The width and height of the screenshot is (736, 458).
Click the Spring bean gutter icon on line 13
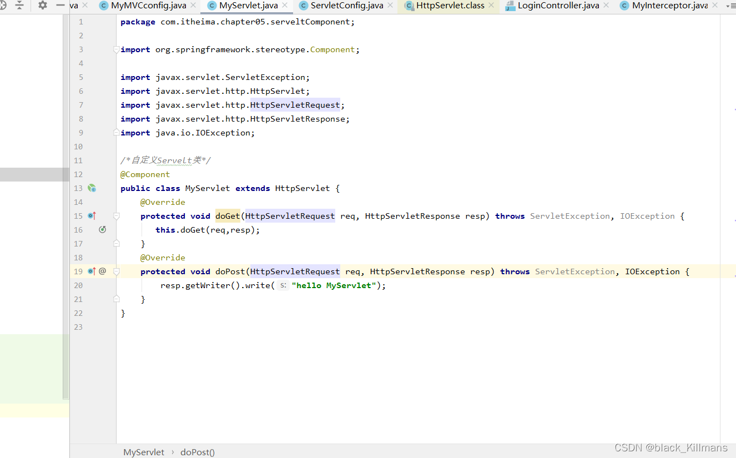coord(92,188)
